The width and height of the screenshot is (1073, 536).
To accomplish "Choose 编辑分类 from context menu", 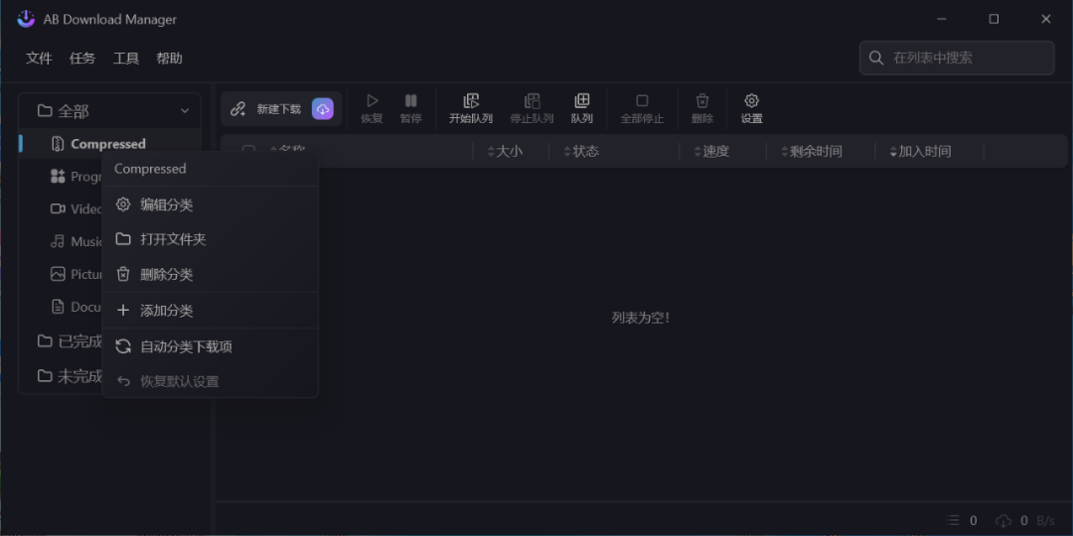I will [x=210, y=204].
